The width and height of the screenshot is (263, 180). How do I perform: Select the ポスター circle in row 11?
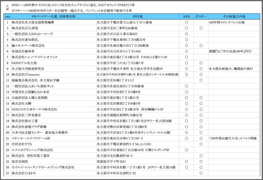pyautogui.click(x=201, y=80)
